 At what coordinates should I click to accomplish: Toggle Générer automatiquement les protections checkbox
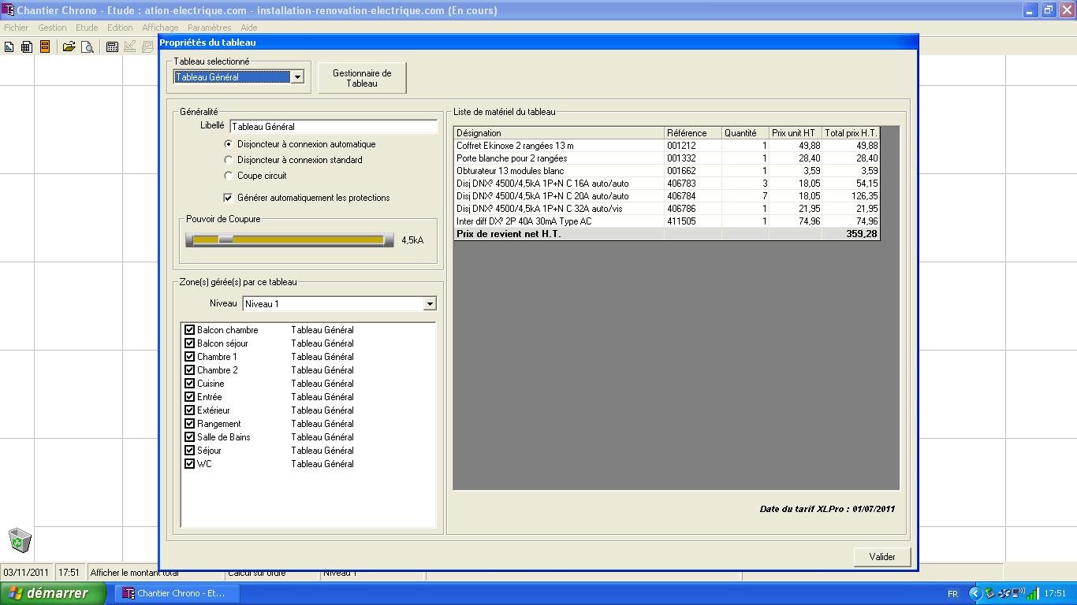229,198
